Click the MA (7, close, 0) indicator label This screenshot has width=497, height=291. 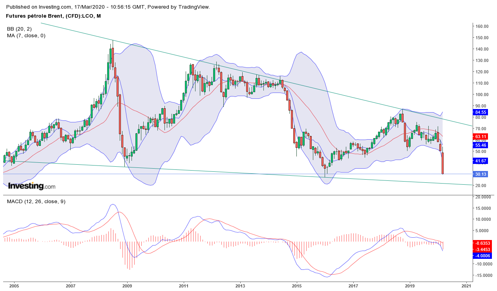[26, 36]
